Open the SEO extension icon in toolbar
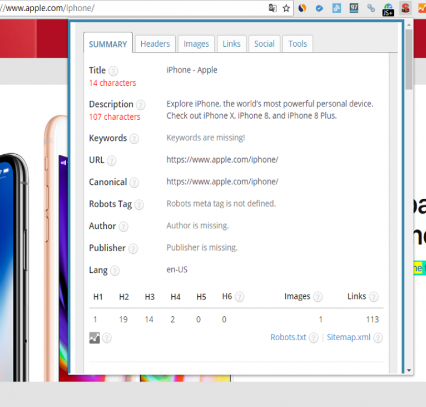 point(405,8)
